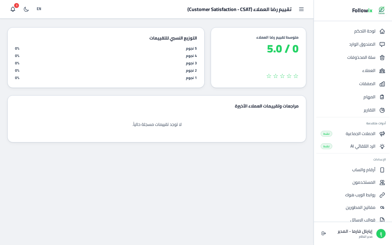Click the لا توجد تقييمات مسجلة حالياً message
The height and width of the screenshot is (245, 392).
[157, 124]
